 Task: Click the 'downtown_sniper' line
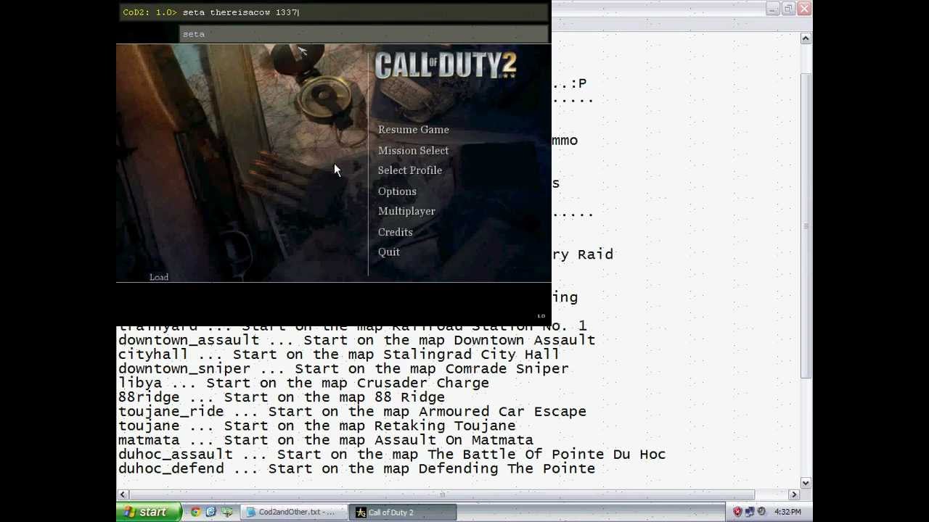(343, 369)
